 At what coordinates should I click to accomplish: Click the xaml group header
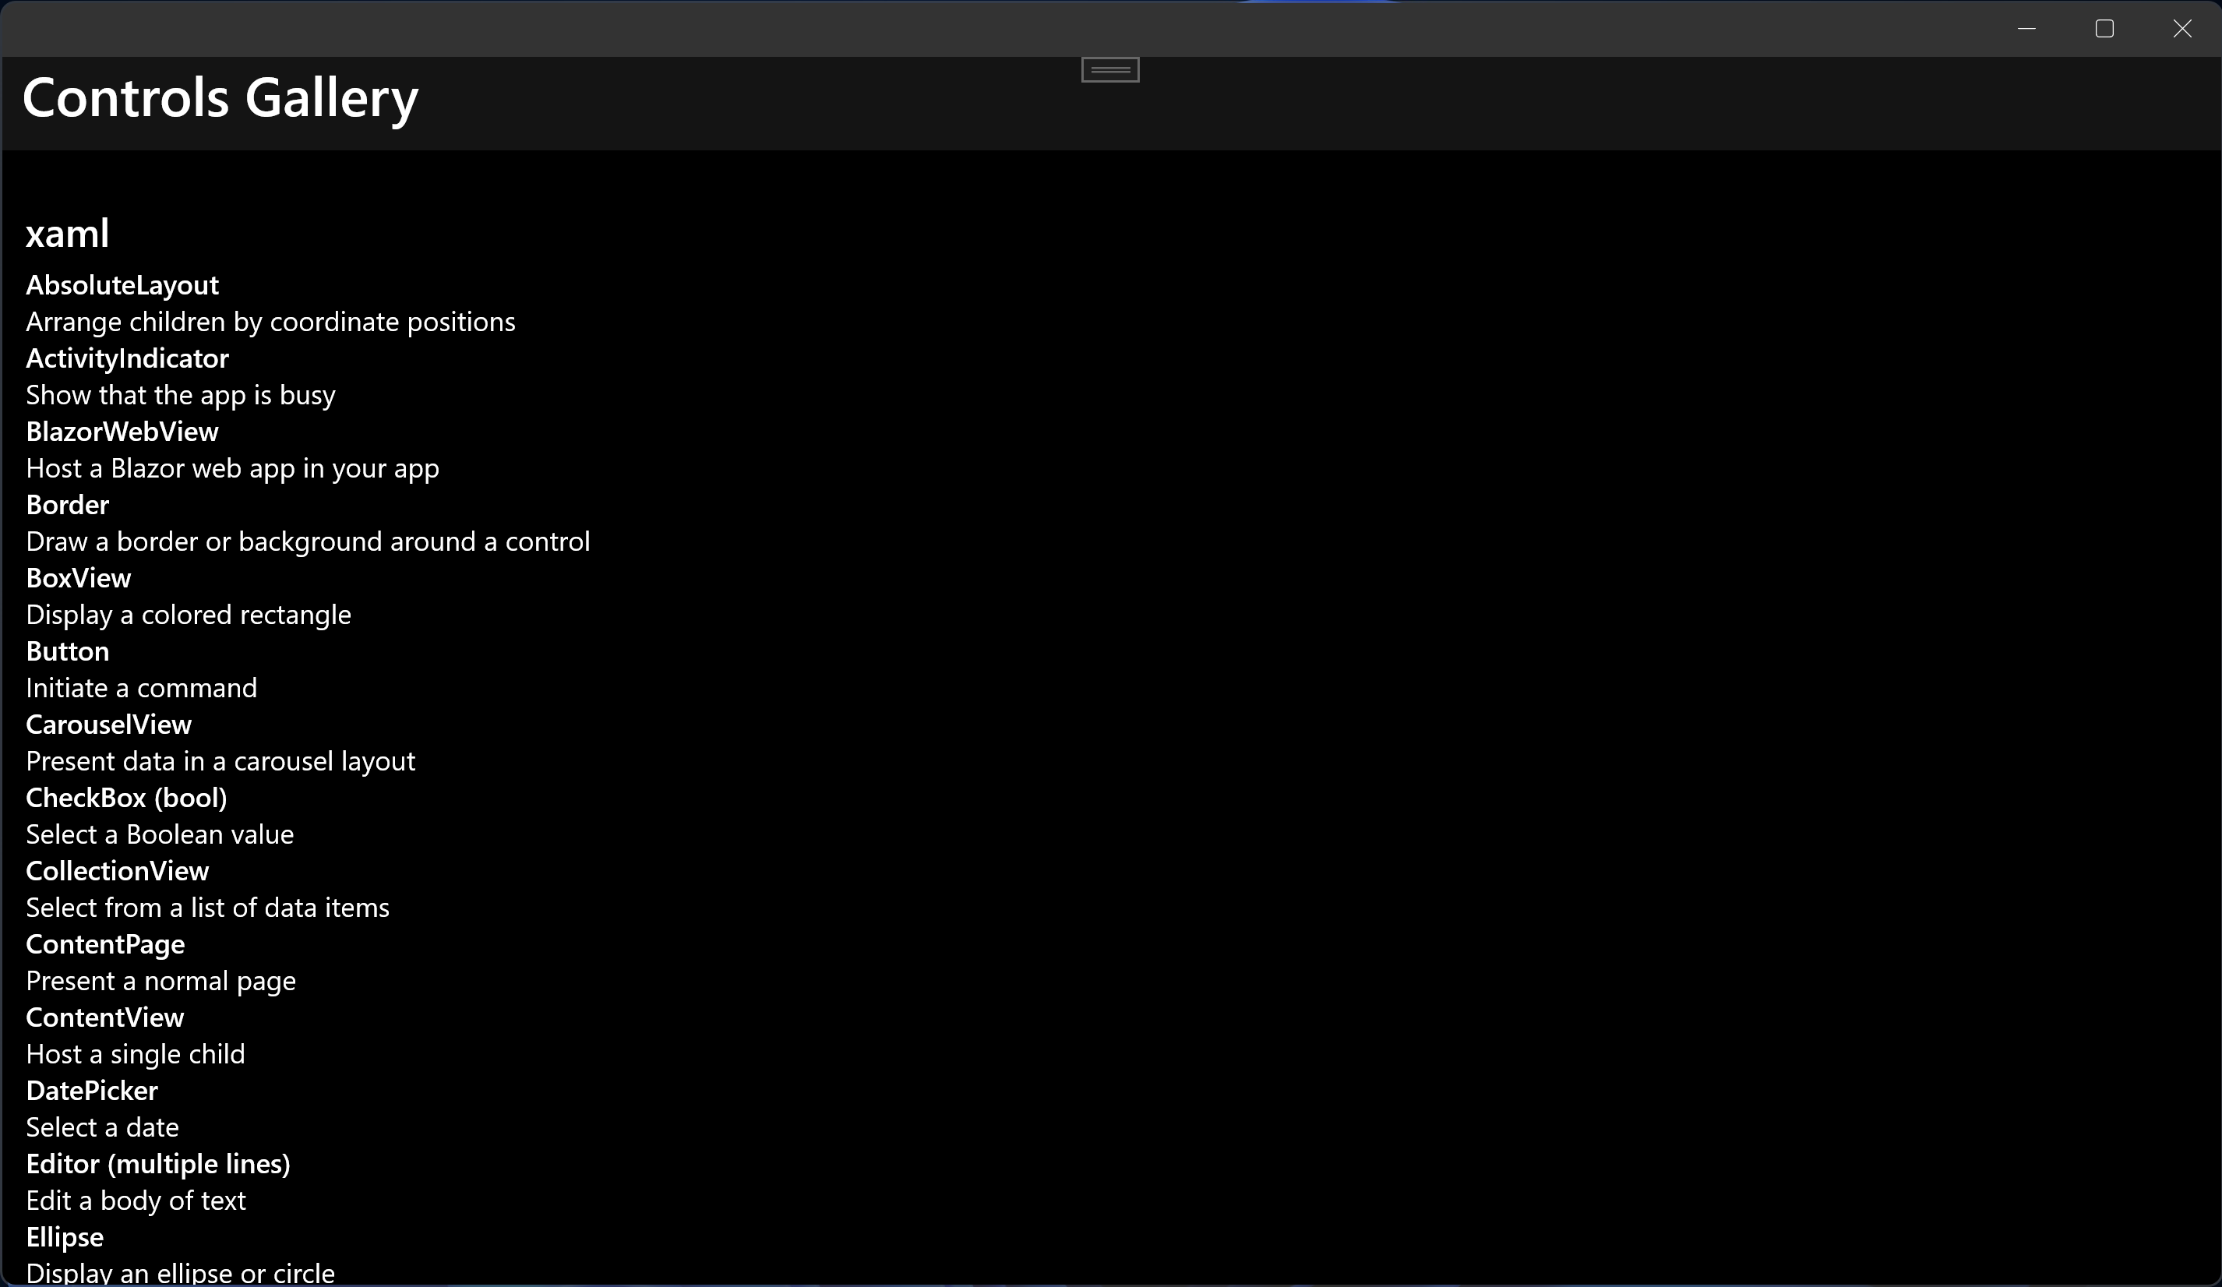[67, 234]
